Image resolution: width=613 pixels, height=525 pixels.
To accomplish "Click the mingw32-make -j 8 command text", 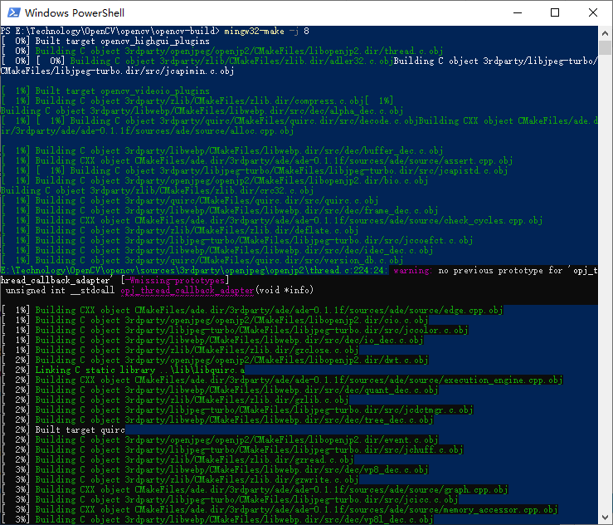I will click(266, 31).
